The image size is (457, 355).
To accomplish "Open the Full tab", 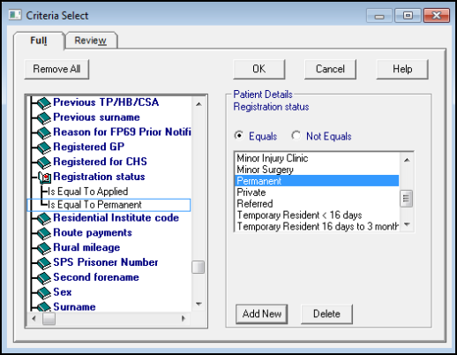I will click(x=39, y=41).
